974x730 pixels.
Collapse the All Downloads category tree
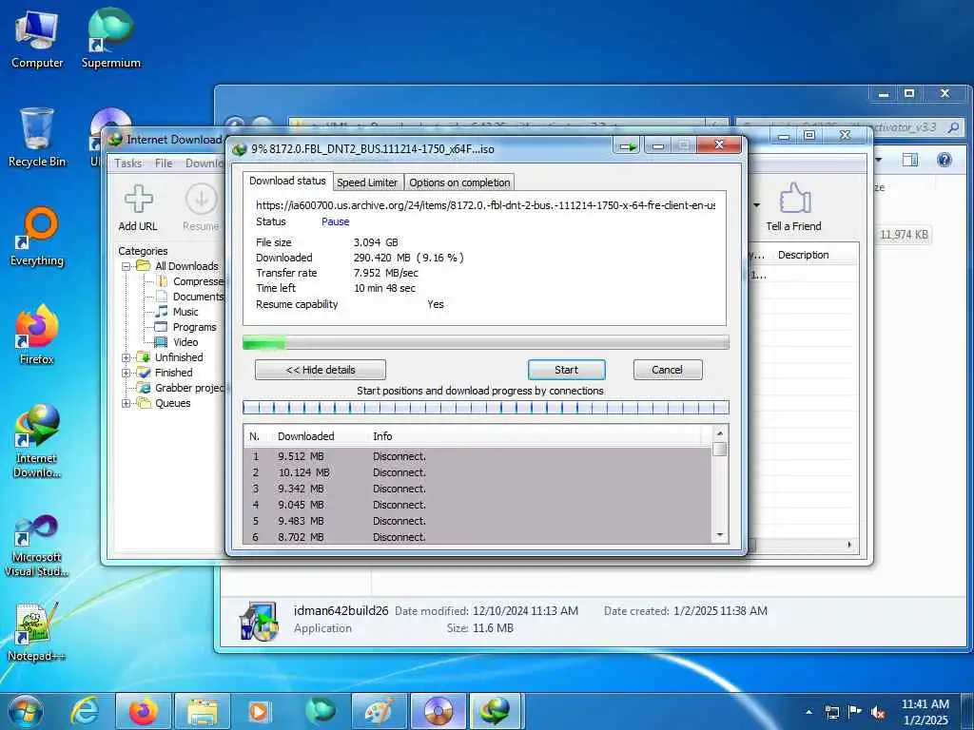coord(126,266)
